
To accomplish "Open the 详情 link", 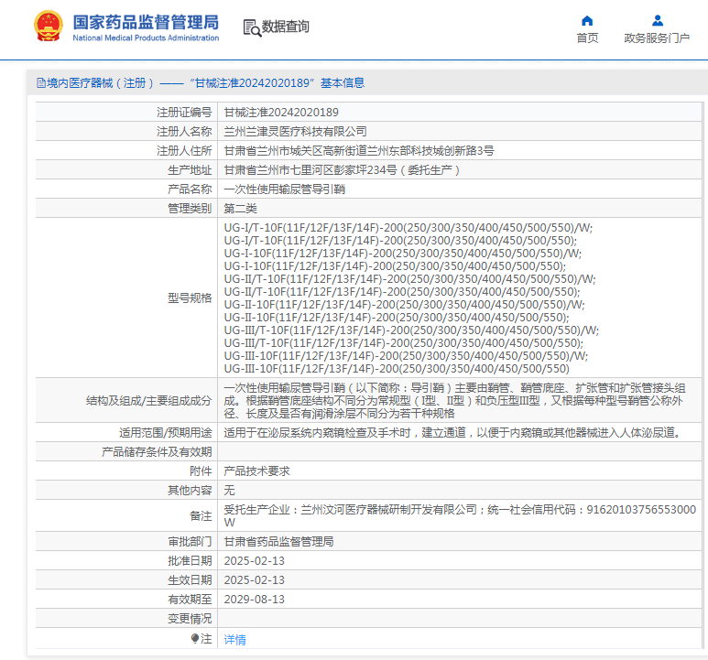I will pyautogui.click(x=235, y=639).
